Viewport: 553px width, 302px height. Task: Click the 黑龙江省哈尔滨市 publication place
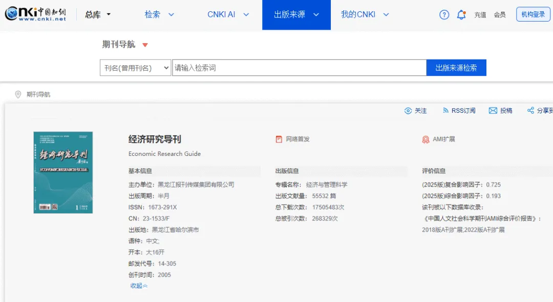175,230
